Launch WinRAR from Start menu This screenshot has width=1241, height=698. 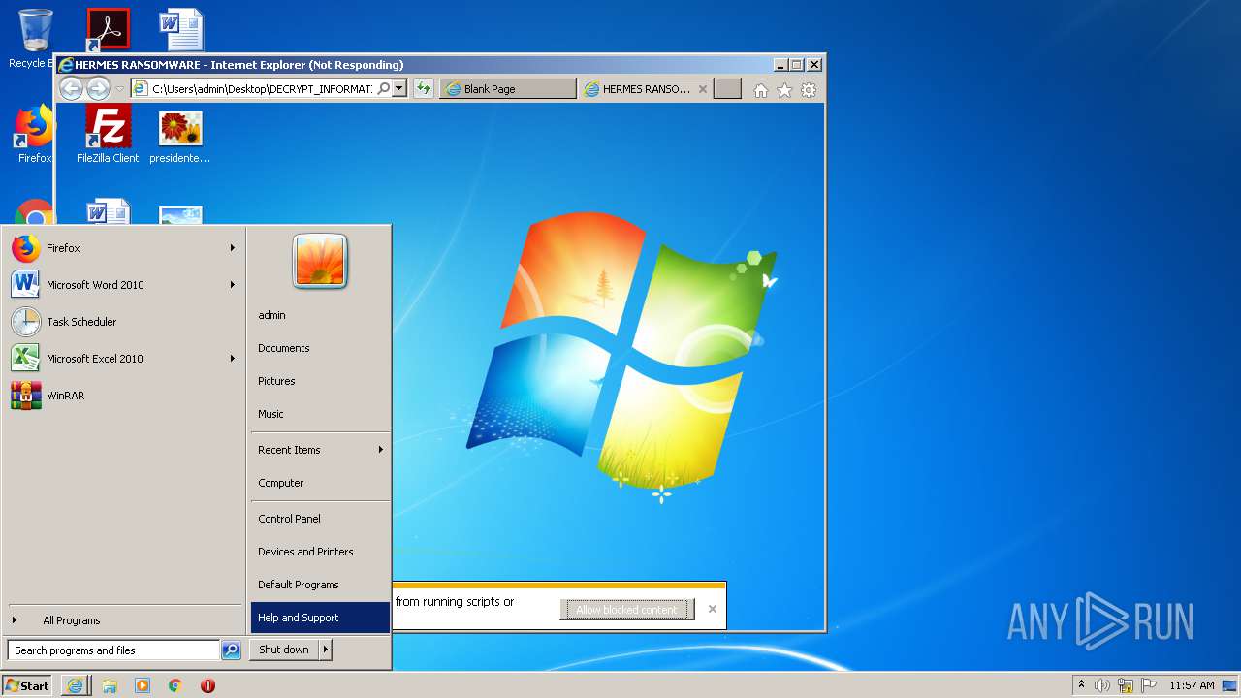tap(123, 396)
